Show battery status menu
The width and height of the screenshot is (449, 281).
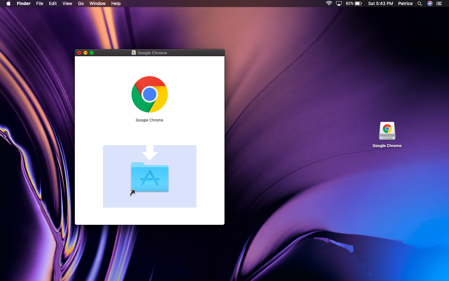354,3
